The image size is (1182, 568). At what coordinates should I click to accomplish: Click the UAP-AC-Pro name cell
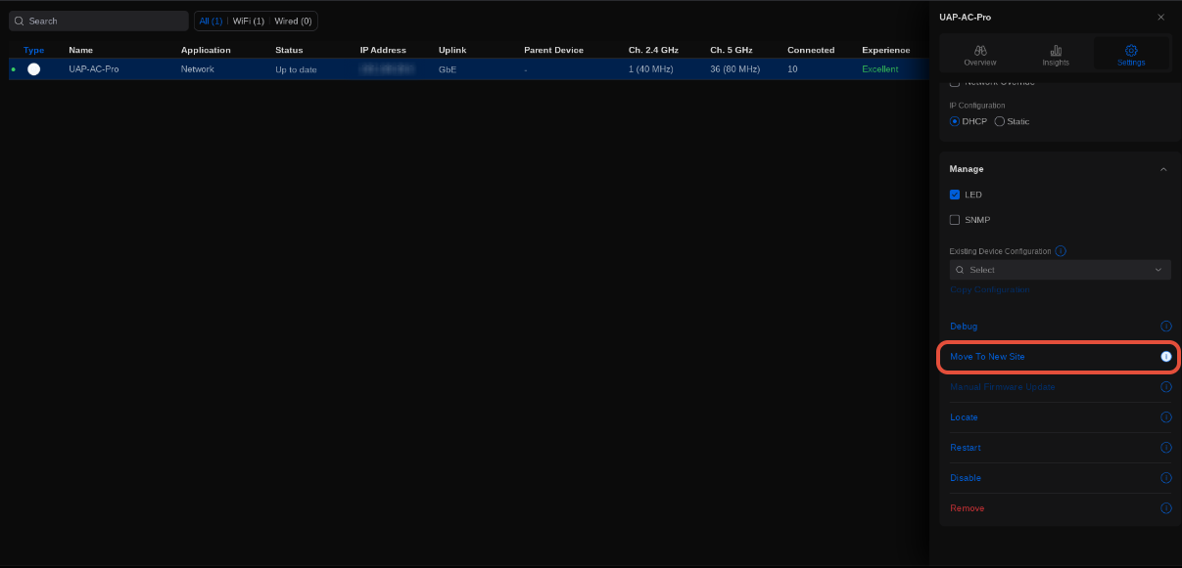[94, 69]
